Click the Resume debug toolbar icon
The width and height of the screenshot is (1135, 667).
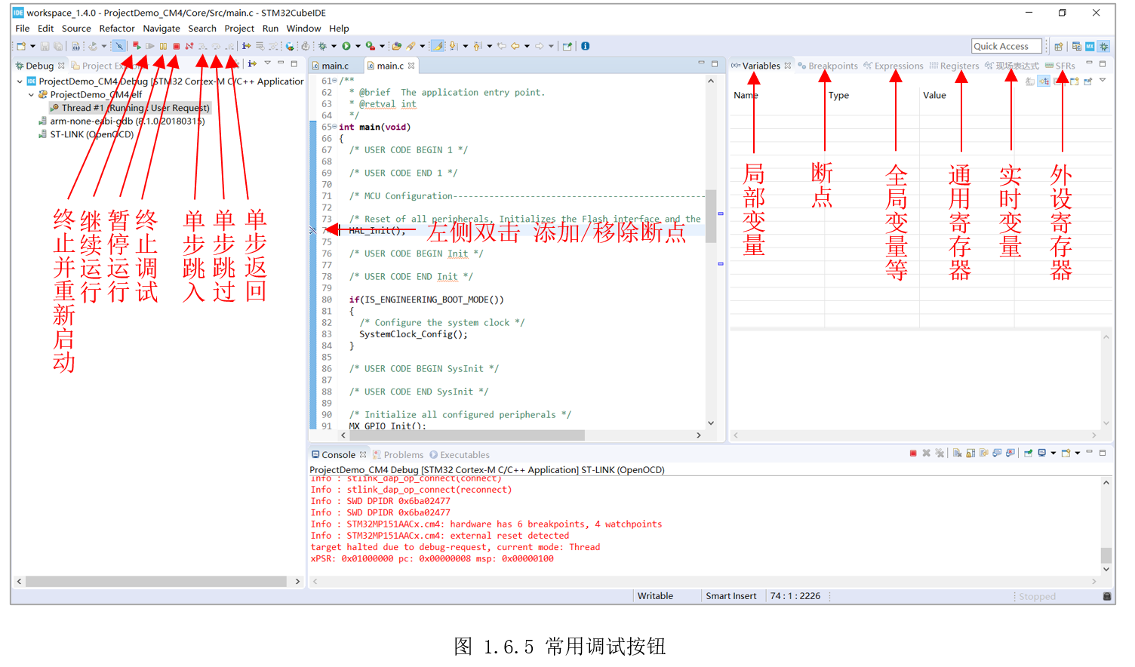(x=150, y=47)
